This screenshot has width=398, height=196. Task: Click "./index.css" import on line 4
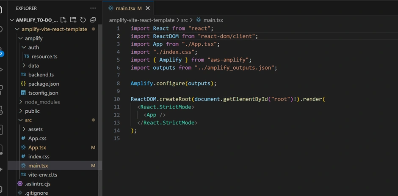pyautogui.click(x=174, y=52)
